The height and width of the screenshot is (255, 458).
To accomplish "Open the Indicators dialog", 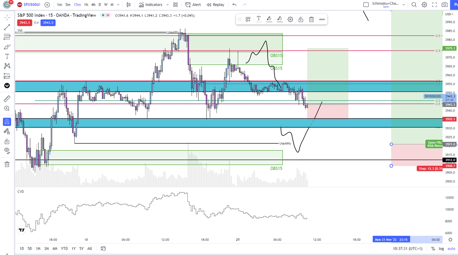I will tap(150, 5).
